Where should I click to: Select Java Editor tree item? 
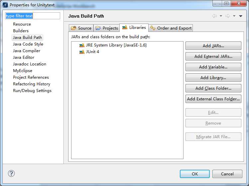24,57
